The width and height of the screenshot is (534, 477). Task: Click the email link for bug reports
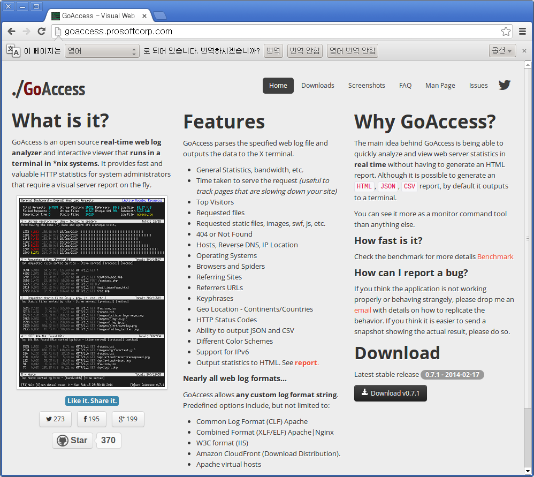pos(363,310)
